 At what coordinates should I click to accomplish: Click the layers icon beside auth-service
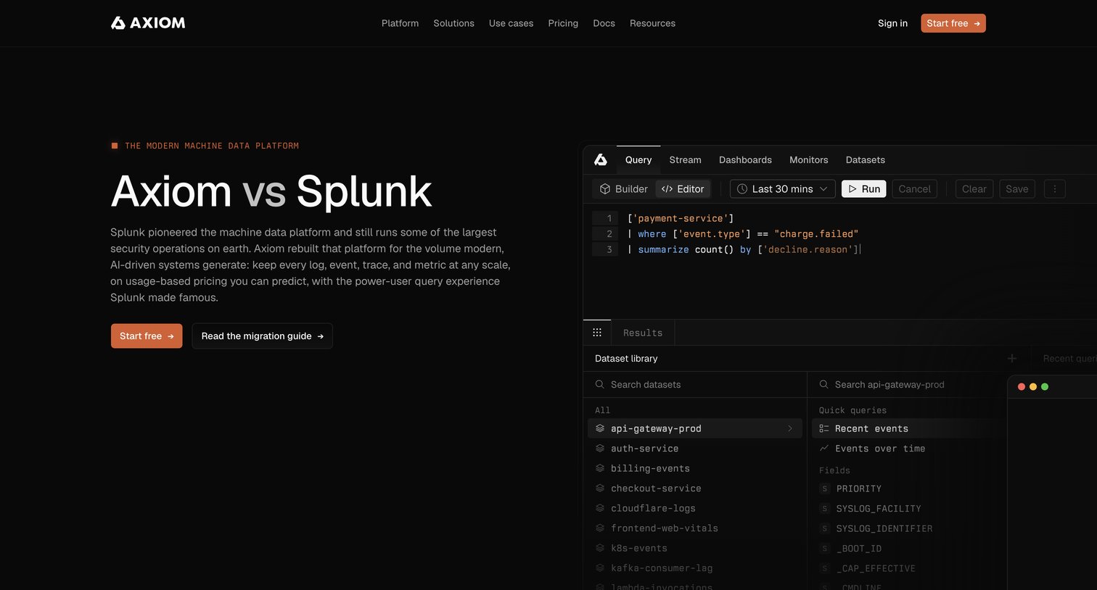click(600, 449)
